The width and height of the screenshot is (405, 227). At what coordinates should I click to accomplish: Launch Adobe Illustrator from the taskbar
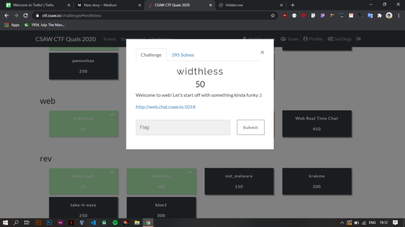point(38,222)
